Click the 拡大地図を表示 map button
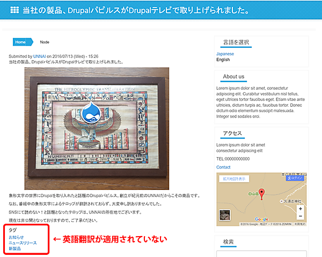The height and width of the screenshot is (257, 322). point(234,179)
